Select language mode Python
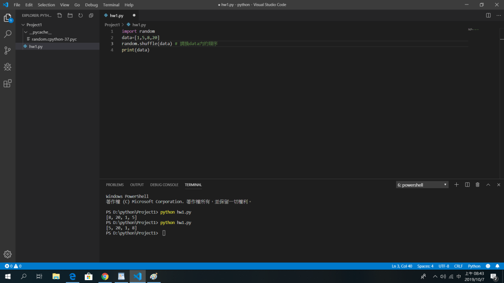Image resolution: width=504 pixels, height=283 pixels. click(x=474, y=266)
